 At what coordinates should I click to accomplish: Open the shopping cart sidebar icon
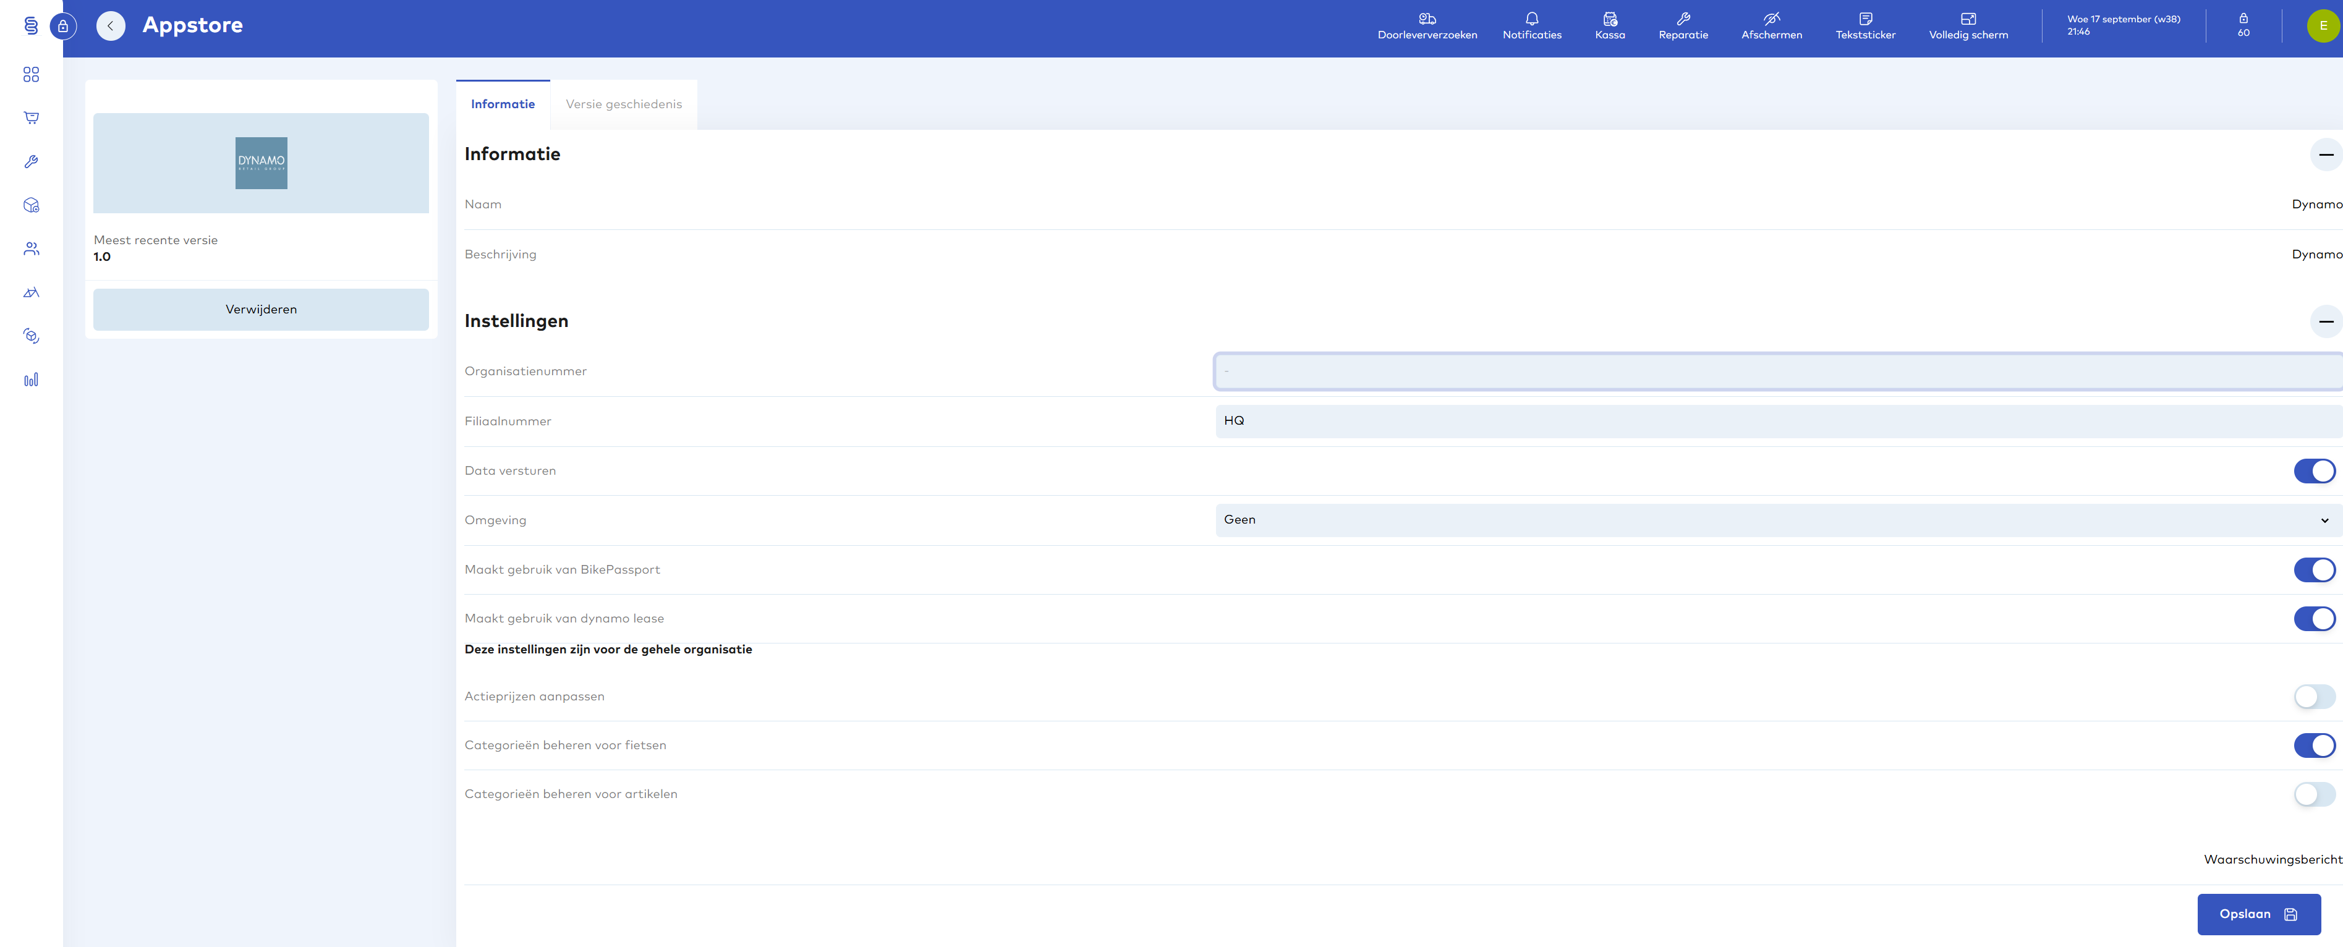tap(31, 117)
